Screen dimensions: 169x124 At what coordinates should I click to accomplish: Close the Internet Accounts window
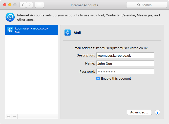[5, 5]
